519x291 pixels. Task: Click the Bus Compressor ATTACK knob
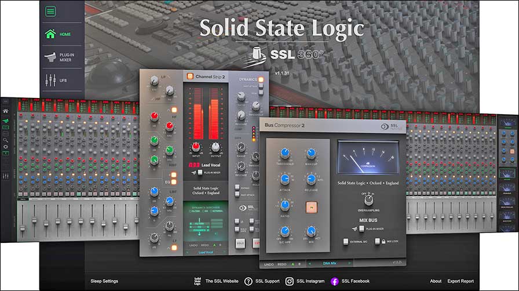285,179
